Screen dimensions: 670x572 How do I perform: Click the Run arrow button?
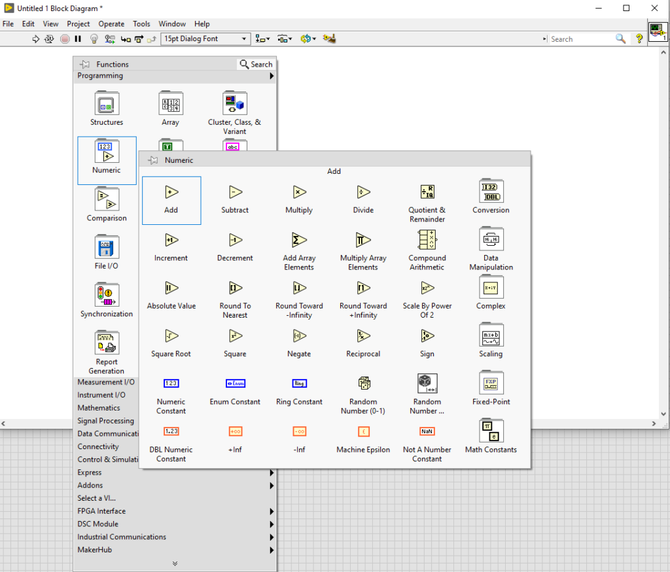tap(36, 39)
